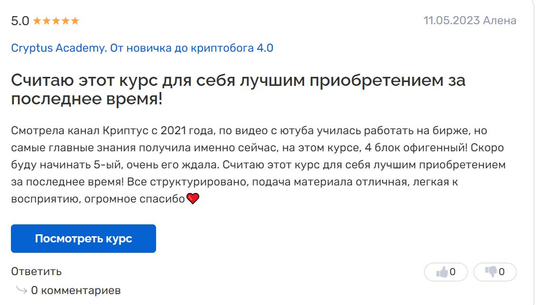
Task: Click the fifth and last rating star
Action: [75, 21]
